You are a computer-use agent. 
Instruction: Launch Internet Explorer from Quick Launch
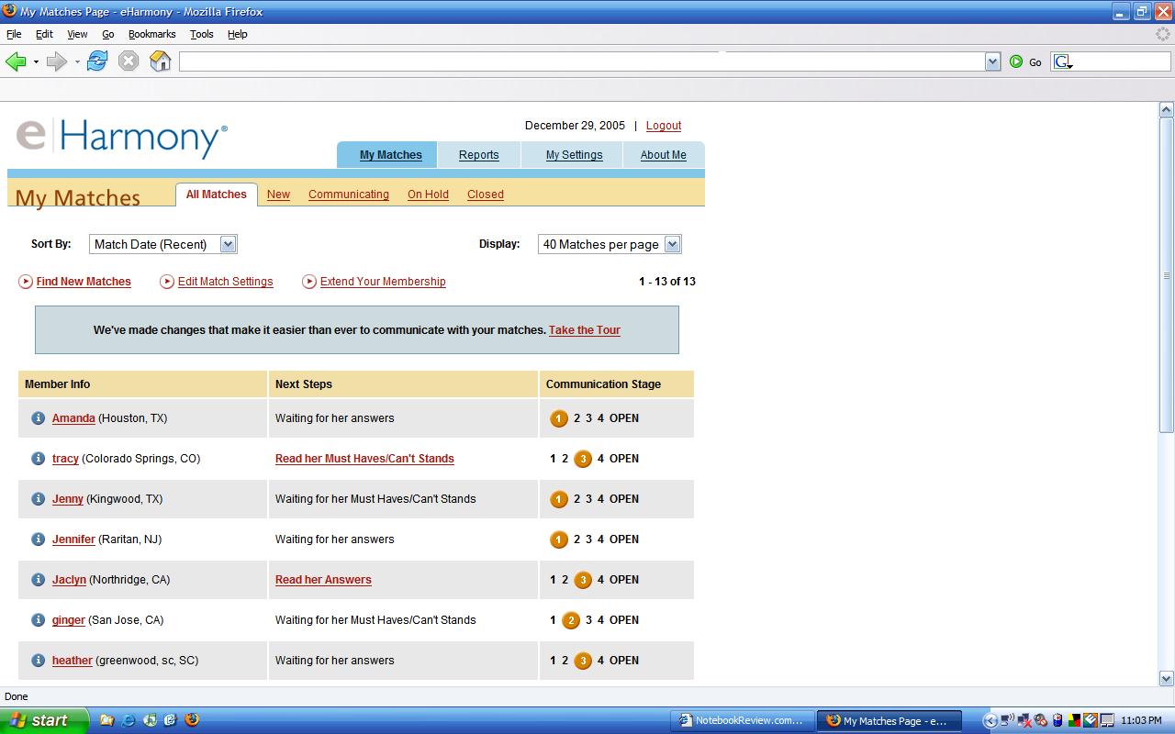tap(129, 720)
